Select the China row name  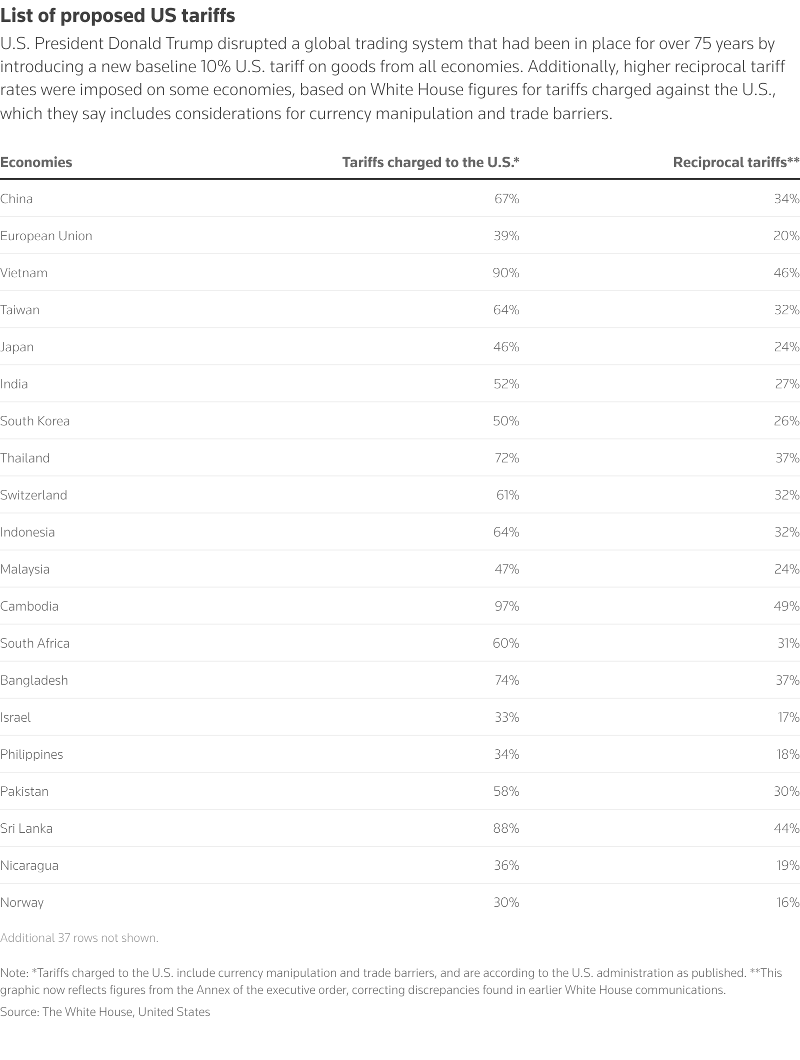(x=16, y=199)
